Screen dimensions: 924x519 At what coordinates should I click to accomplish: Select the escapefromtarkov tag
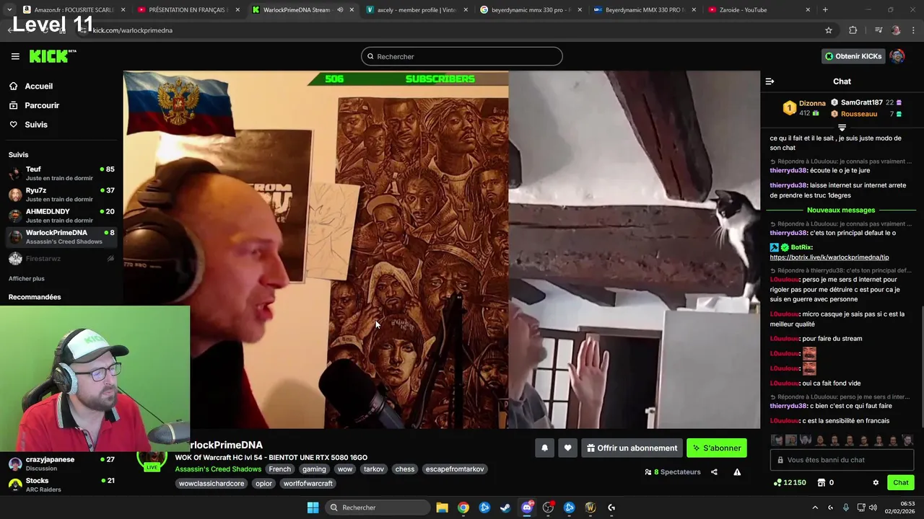coord(455,469)
